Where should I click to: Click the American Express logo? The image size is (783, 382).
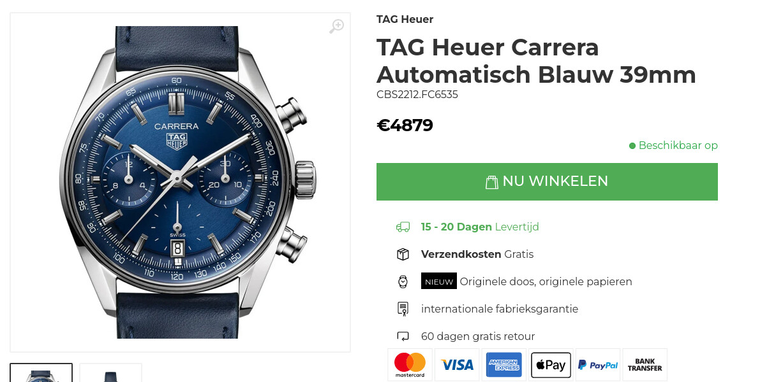click(x=504, y=365)
